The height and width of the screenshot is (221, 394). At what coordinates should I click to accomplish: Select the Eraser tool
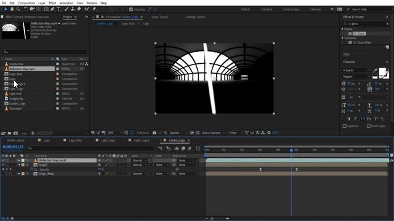coord(79,9)
